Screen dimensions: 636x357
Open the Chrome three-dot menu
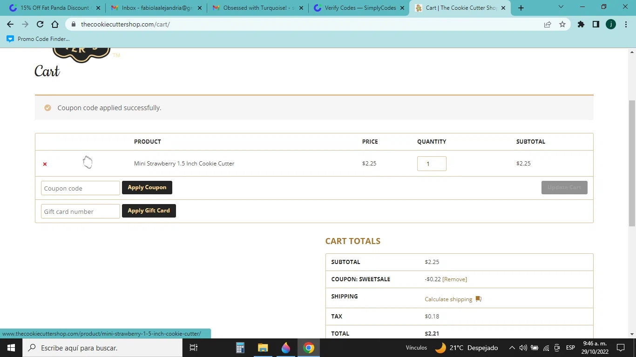(x=625, y=24)
